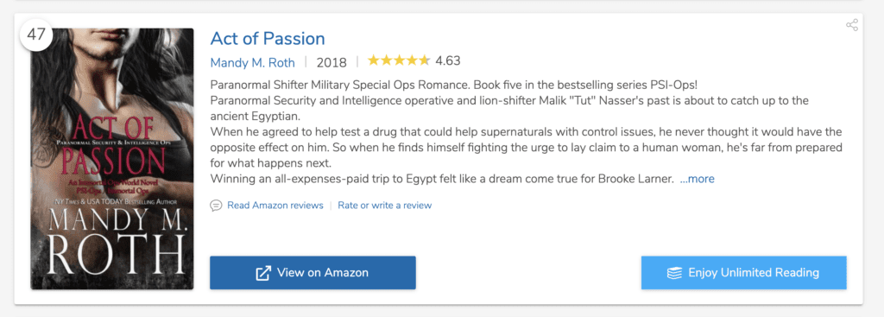
Task: Click the speech bubble reviews icon
Action: pyautogui.click(x=216, y=206)
